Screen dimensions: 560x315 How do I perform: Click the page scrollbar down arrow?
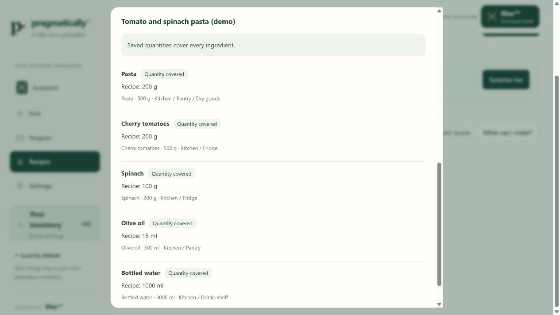(x=556, y=311)
